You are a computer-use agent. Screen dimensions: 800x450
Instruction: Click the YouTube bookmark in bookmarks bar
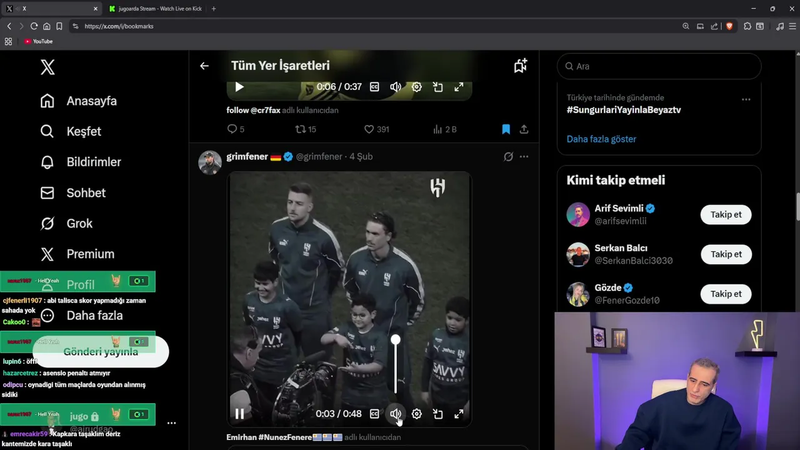pos(38,41)
